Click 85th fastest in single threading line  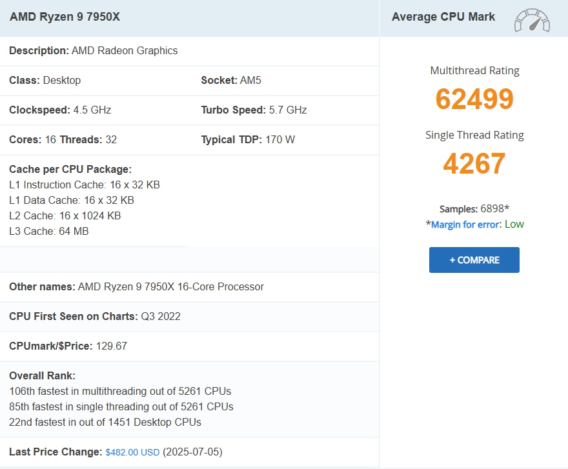pos(121,406)
